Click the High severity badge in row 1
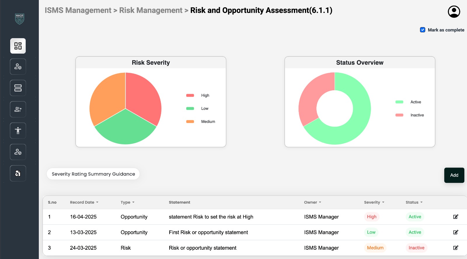467x259 pixels. 372,217
